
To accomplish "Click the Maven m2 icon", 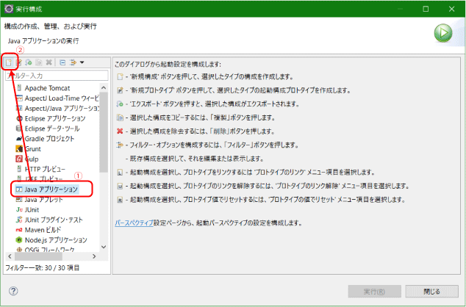I will [19, 230].
